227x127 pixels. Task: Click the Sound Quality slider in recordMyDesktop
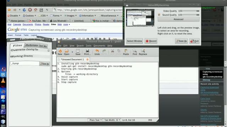[191, 15]
